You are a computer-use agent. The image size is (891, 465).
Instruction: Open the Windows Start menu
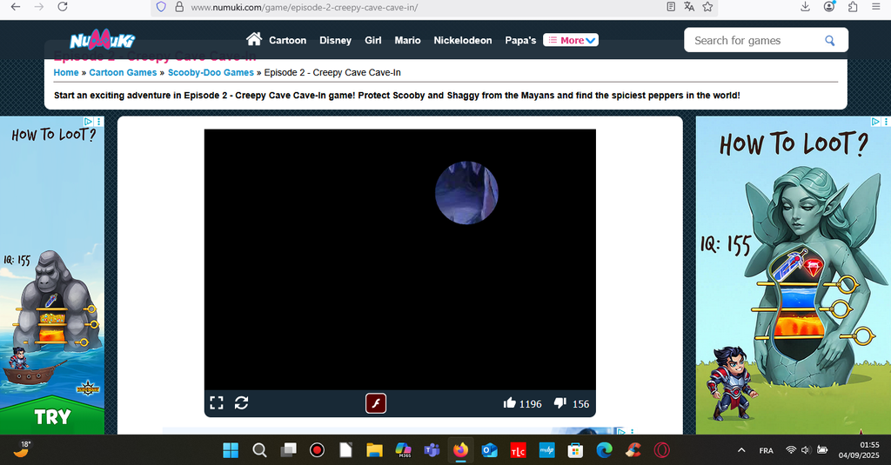click(231, 450)
